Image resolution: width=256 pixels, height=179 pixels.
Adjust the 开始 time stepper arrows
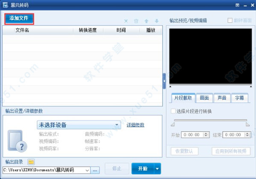[206, 135]
